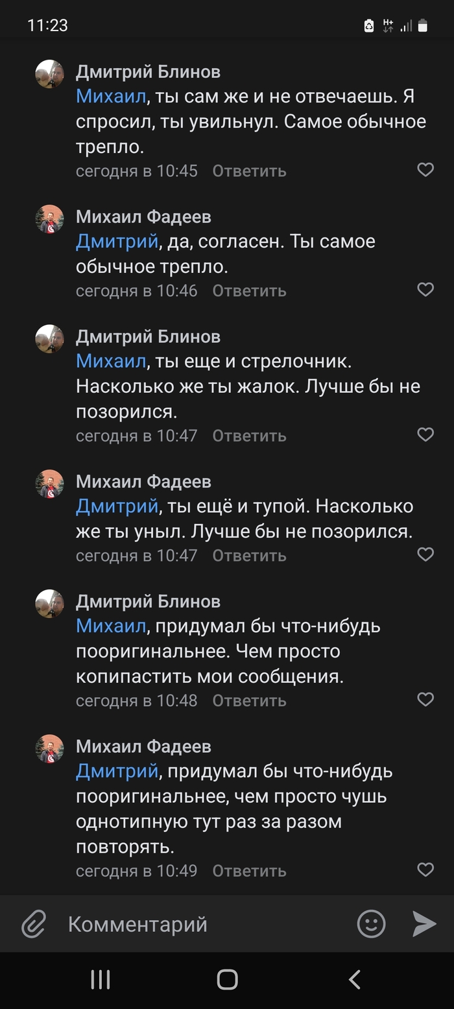
Task: Attach a file with the paperclip icon
Action: point(34,923)
